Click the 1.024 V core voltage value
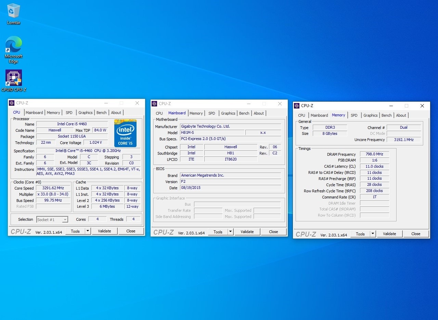438x320 pixels. point(95,142)
